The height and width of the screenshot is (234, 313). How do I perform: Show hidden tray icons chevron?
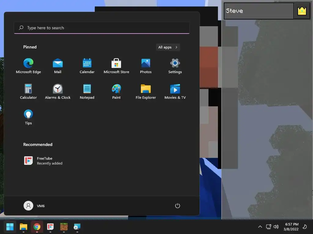click(x=260, y=227)
